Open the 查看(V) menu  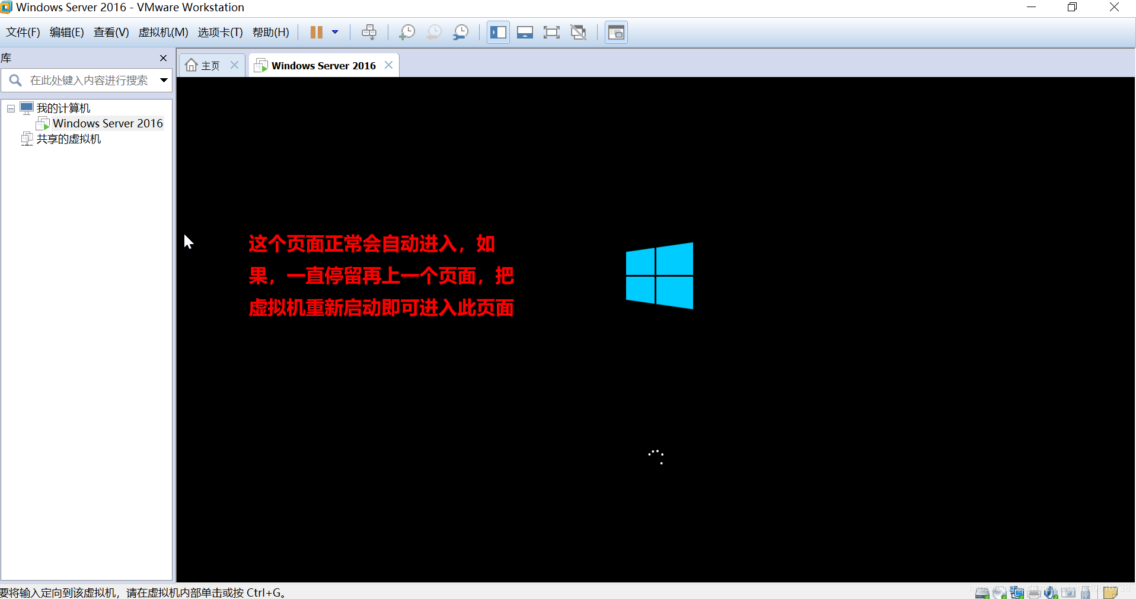[111, 32]
